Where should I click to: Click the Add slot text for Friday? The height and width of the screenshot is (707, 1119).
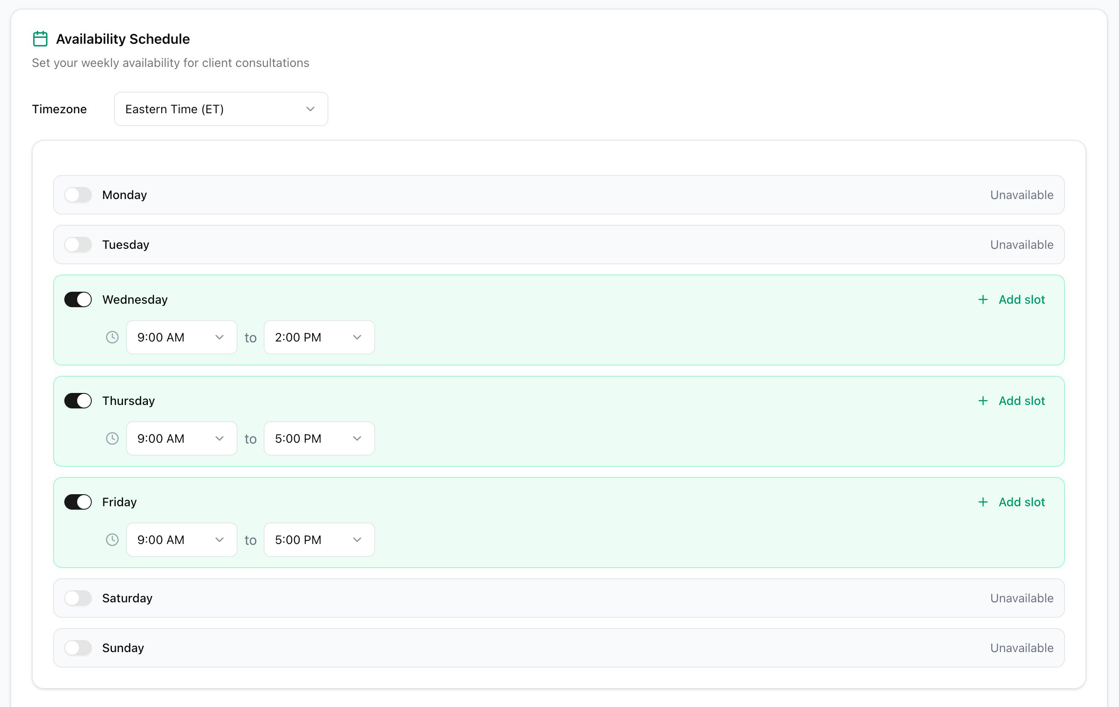point(1021,502)
